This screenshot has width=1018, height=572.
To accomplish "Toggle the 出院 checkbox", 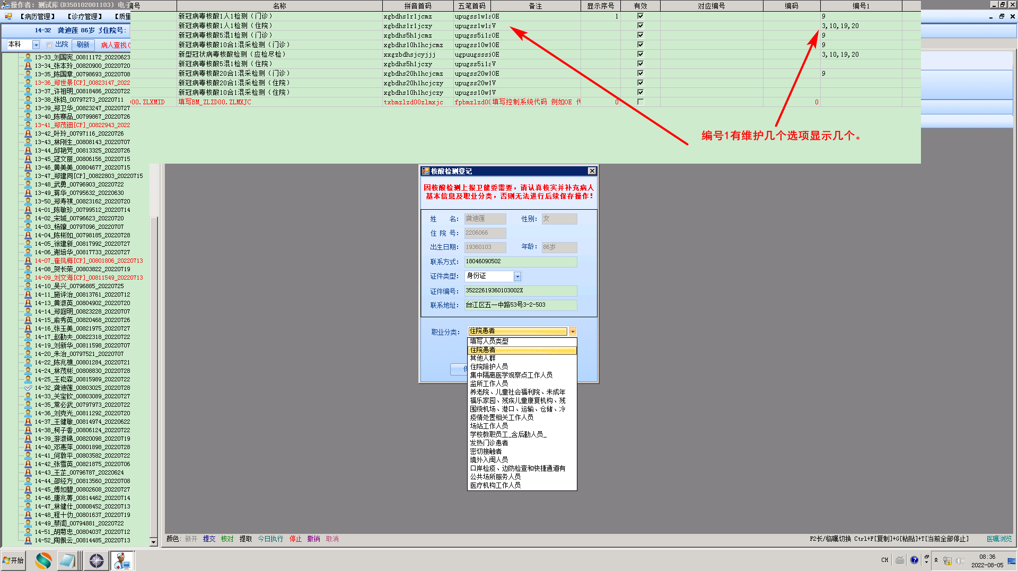I will (49, 45).
